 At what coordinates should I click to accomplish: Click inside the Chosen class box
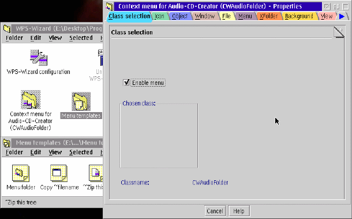pyautogui.click(x=159, y=136)
